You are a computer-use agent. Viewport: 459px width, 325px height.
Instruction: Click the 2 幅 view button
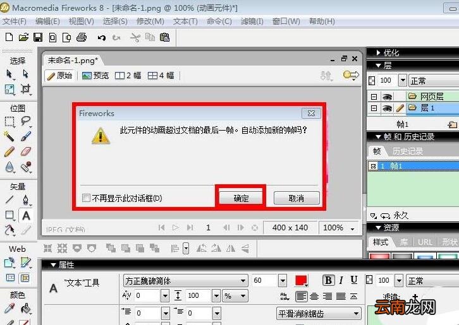[x=128, y=76]
